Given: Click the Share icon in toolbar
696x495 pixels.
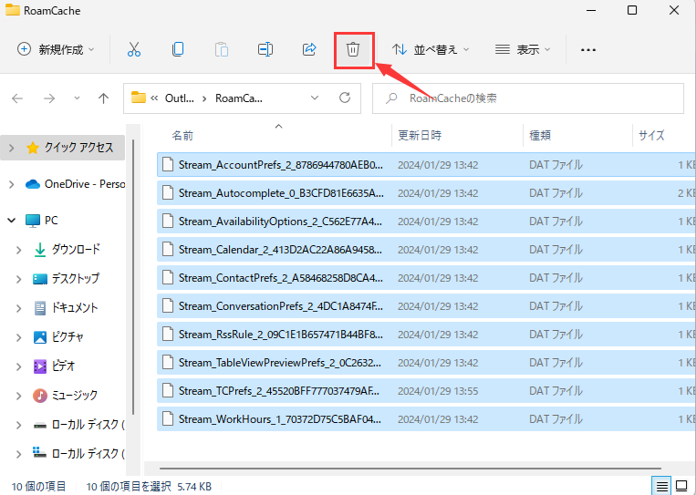Looking at the screenshot, I should click(309, 49).
